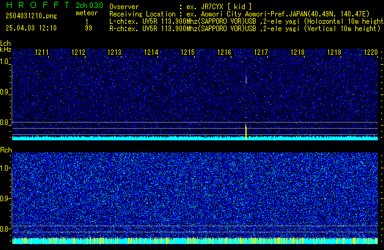Select the 1218 time tick label
This screenshot has width=384, height=250.
click(x=297, y=52)
